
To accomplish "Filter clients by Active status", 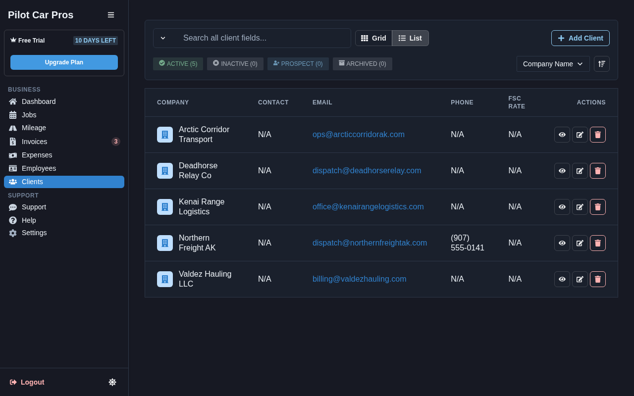I will click(178, 64).
